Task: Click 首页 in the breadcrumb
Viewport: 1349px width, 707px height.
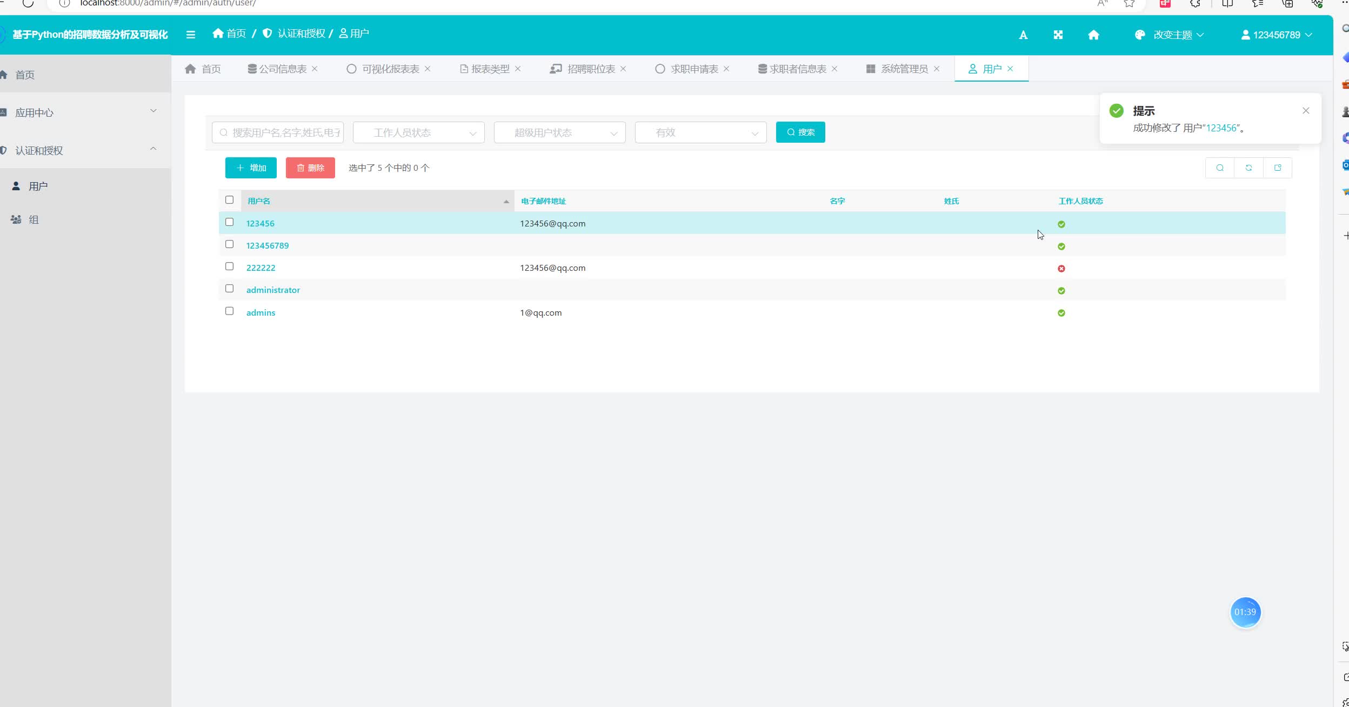Action: tap(229, 34)
